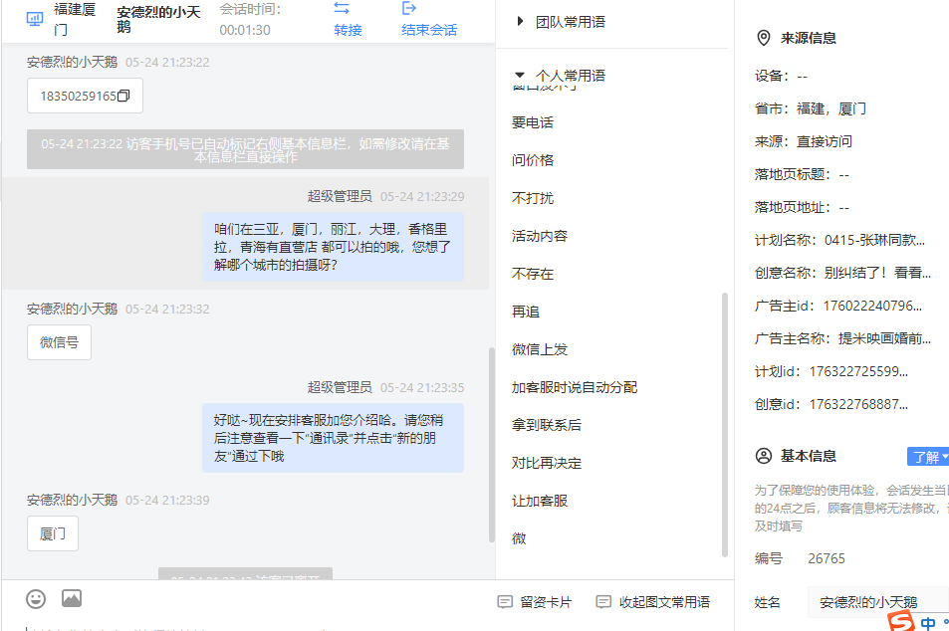Click the image upload icon
The width and height of the screenshot is (949, 631).
point(72,598)
